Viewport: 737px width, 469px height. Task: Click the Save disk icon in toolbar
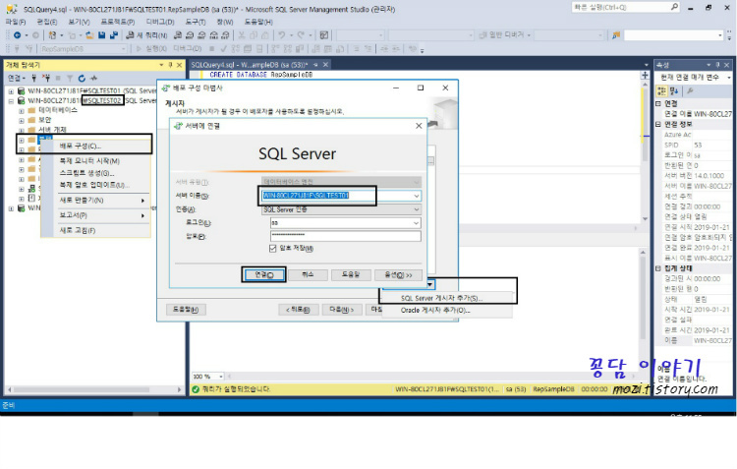click(x=101, y=35)
